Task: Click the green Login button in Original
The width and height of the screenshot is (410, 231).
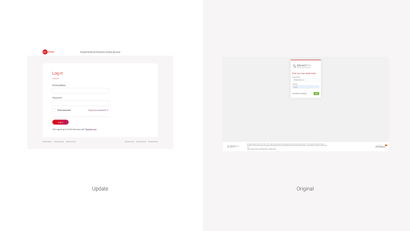Action: 316,93
